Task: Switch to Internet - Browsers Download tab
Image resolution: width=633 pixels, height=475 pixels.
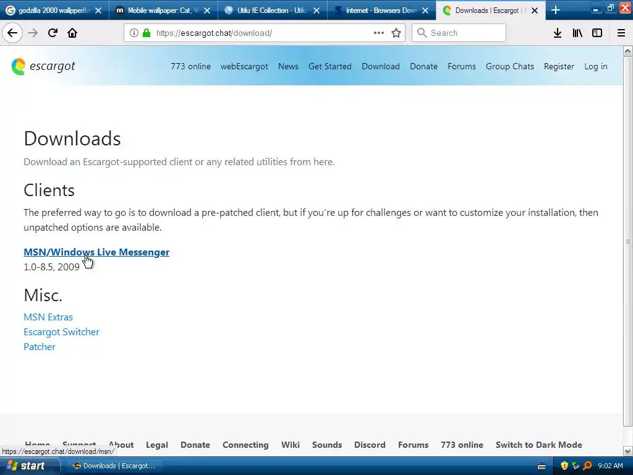Action: click(381, 10)
